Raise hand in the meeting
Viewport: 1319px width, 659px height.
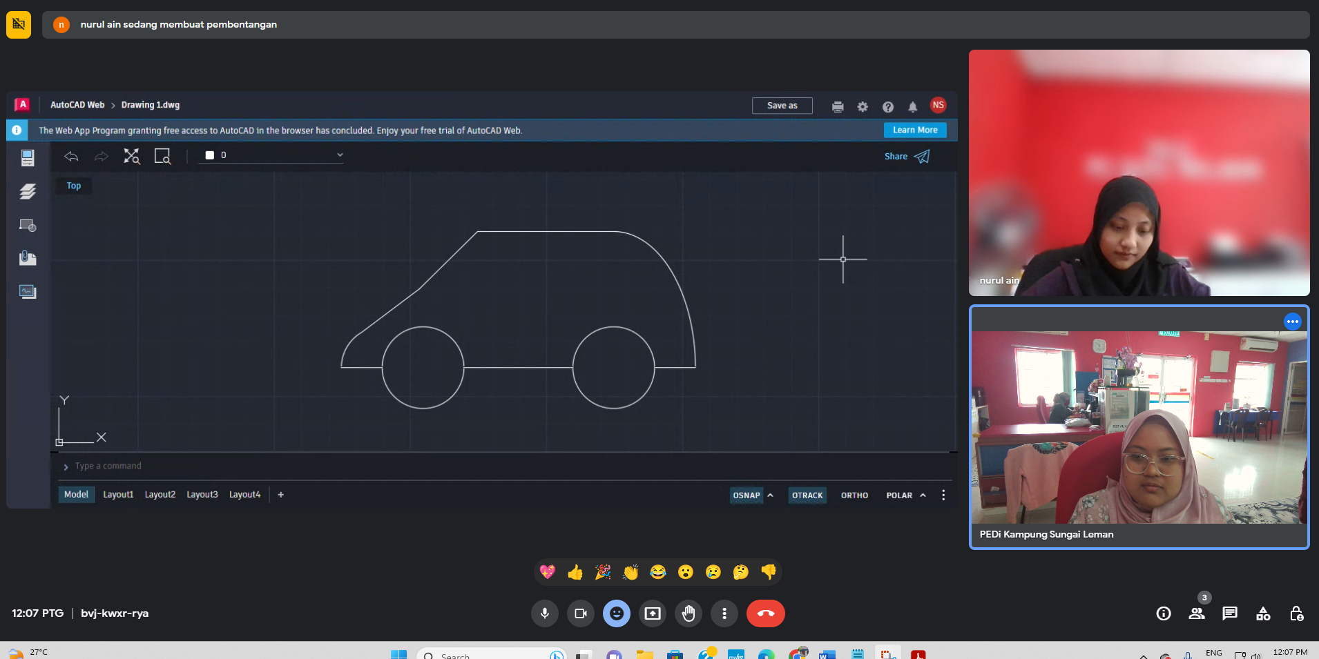[688, 613]
